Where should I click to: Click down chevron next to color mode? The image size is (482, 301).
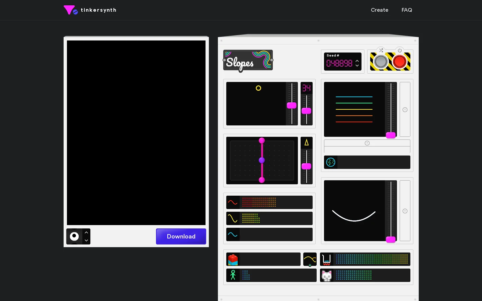(86, 240)
